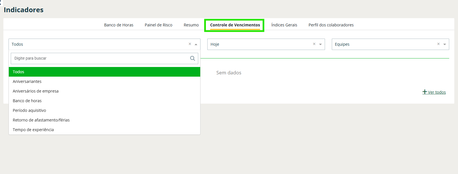This screenshot has width=458, height=174.
Task: Click the plus icon beside Ver todos
Action: point(425,92)
